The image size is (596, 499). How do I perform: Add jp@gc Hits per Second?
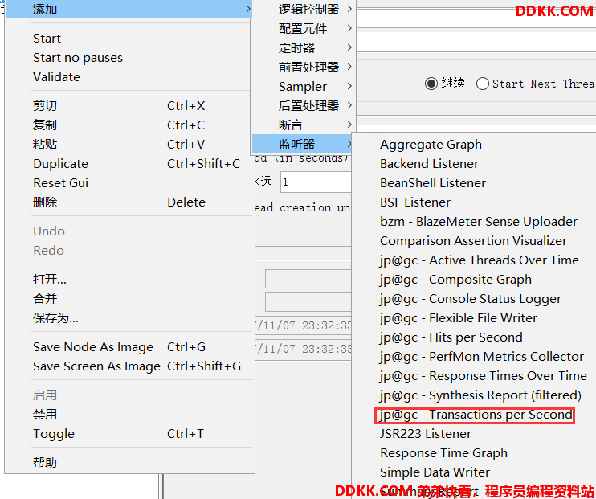(x=451, y=337)
